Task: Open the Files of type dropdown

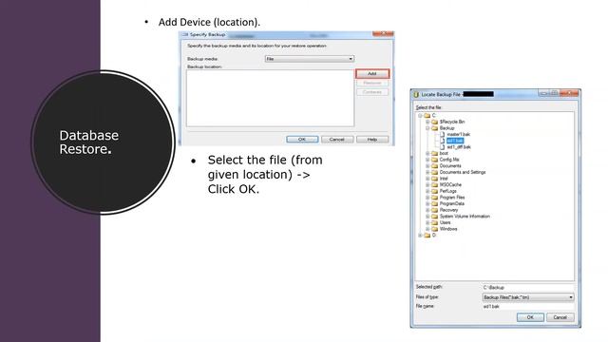Action: click(528, 297)
